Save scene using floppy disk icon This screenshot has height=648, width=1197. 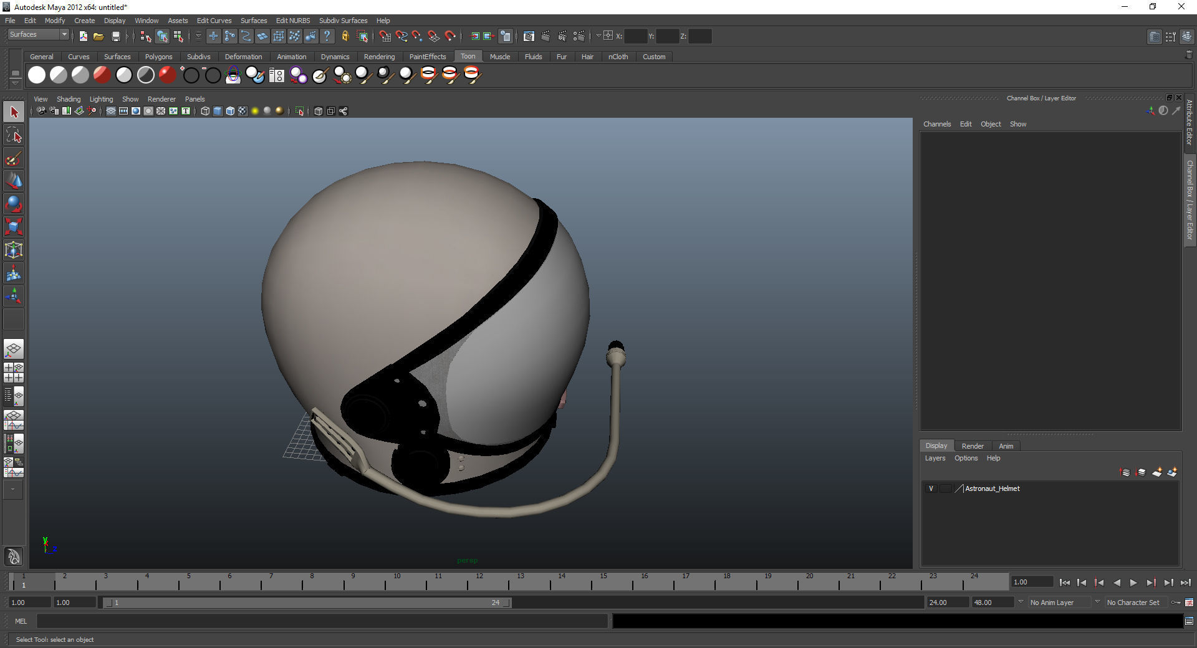click(x=115, y=36)
